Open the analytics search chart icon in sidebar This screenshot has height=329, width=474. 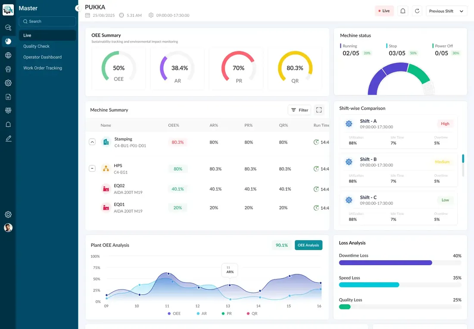[8, 28]
